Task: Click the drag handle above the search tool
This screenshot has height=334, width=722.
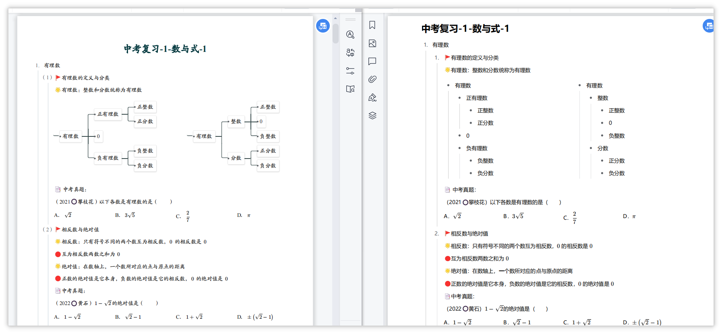Action: pos(350,19)
